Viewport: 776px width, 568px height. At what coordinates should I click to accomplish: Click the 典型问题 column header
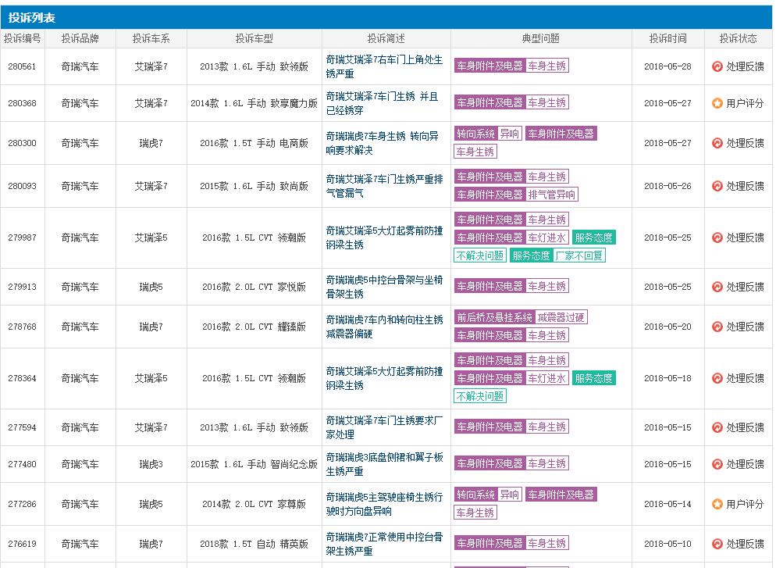[x=541, y=38]
